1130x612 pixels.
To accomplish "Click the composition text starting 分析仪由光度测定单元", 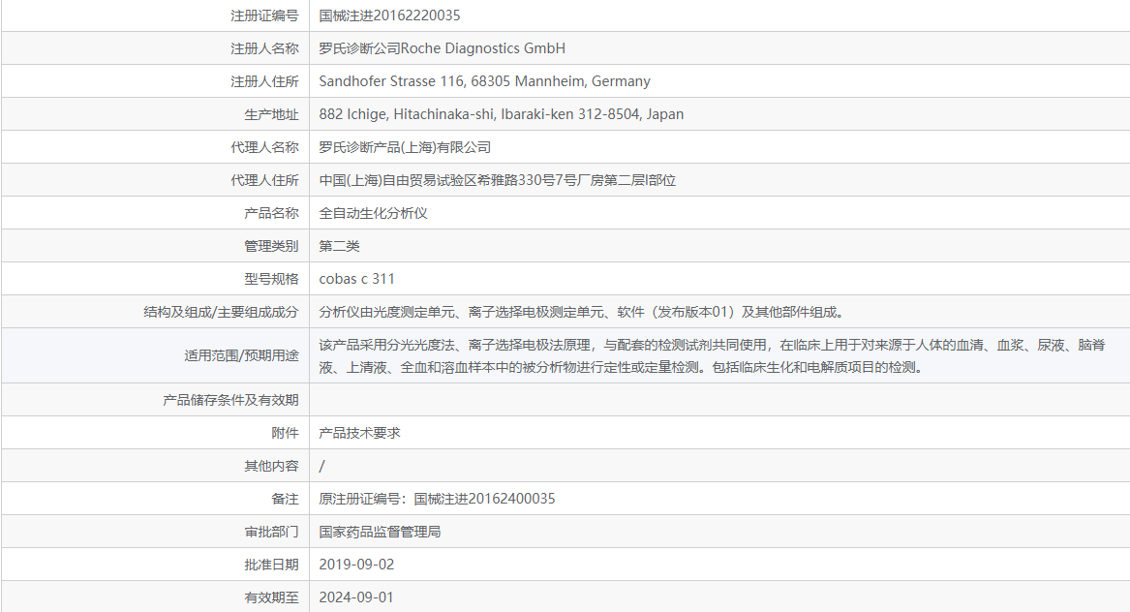I will (x=582, y=312).
